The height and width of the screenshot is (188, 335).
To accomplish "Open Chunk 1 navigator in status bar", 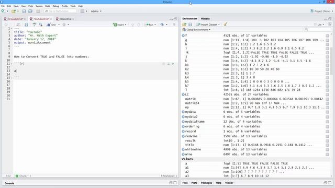I will coord(24,176).
